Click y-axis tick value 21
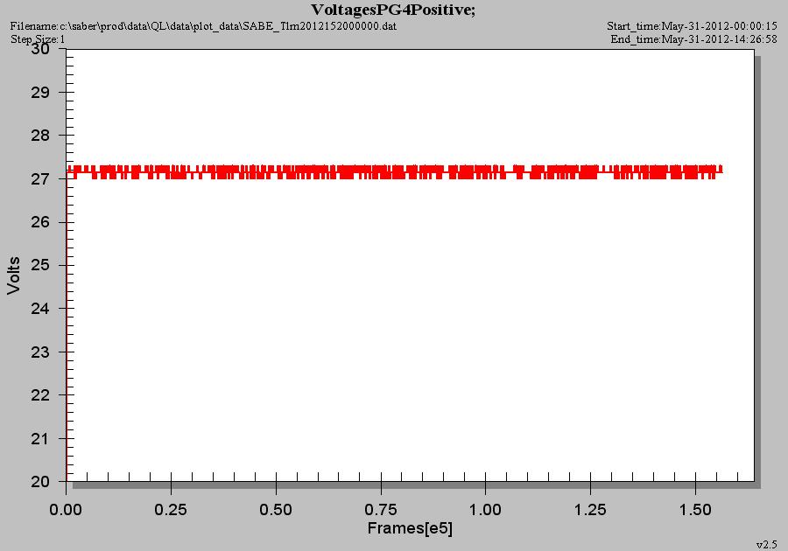The image size is (788, 551). [40, 438]
